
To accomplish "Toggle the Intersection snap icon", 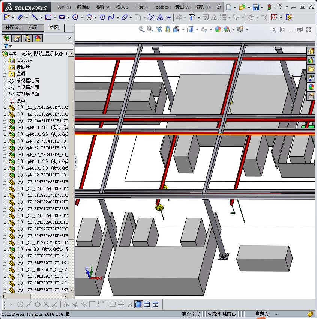I will [46, 304].
